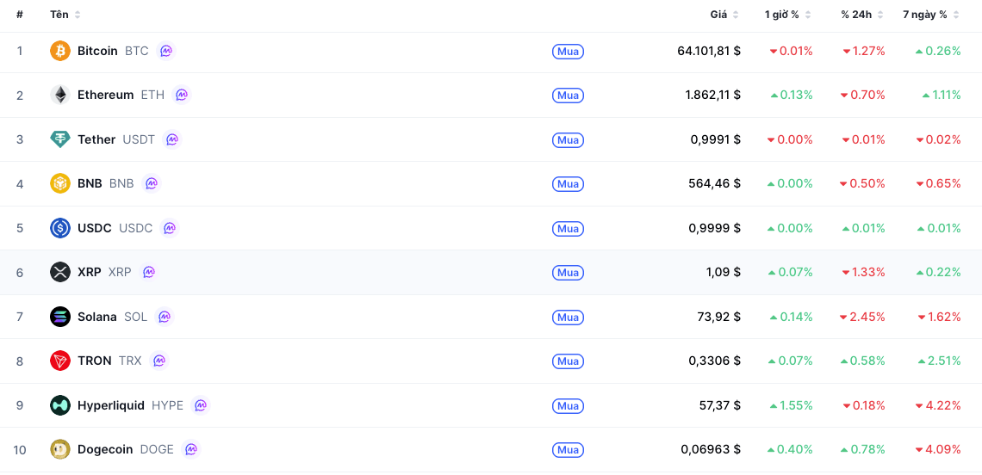Image resolution: width=982 pixels, height=475 pixels.
Task: Open the Hyperliquid name link
Action: pos(111,405)
